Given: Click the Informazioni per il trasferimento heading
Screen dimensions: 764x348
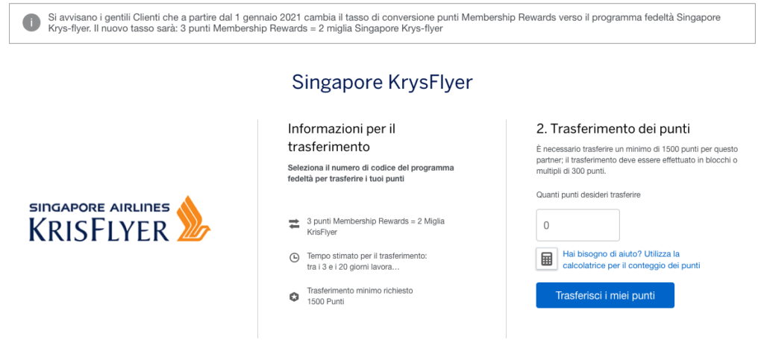Looking at the screenshot, I should click(x=342, y=138).
